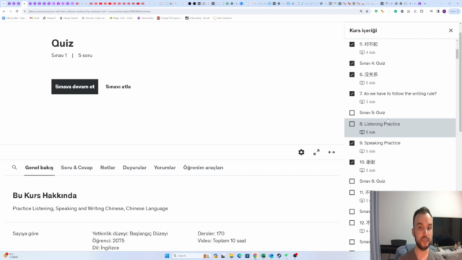
Task: Bookmark this page with the star icon
Action: [x=367, y=12]
